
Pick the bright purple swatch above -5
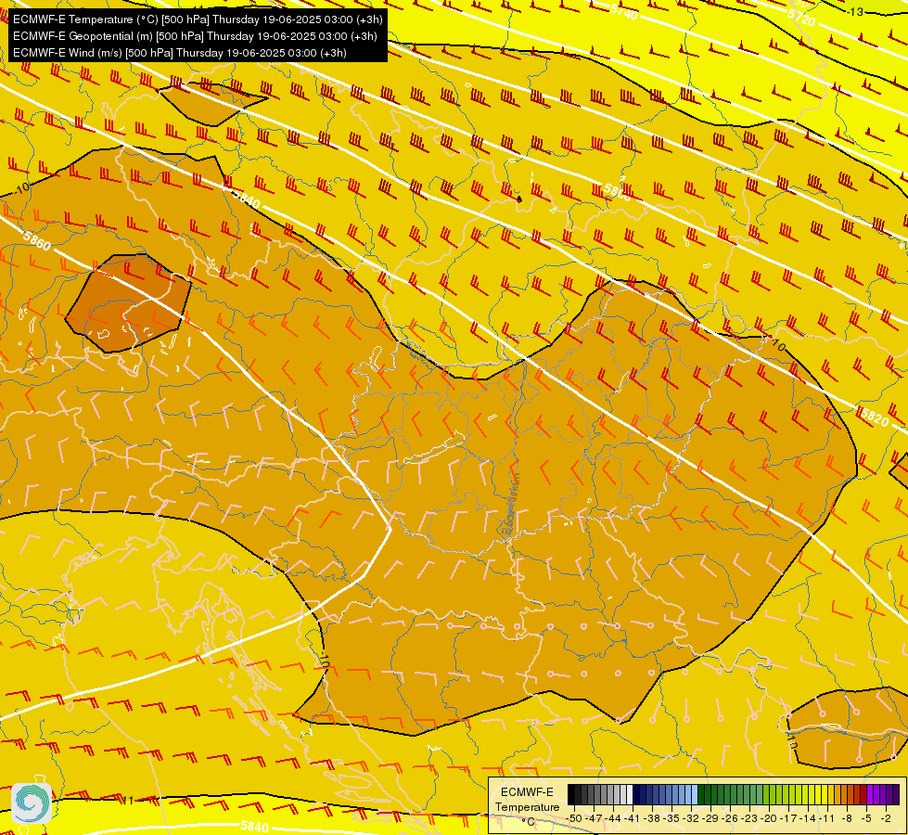(870, 794)
